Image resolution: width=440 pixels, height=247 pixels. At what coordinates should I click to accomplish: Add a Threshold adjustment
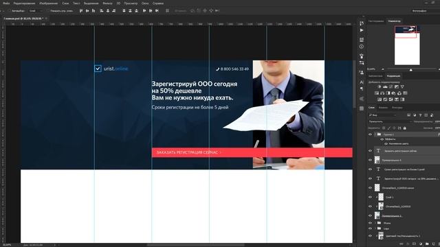tap(391, 99)
